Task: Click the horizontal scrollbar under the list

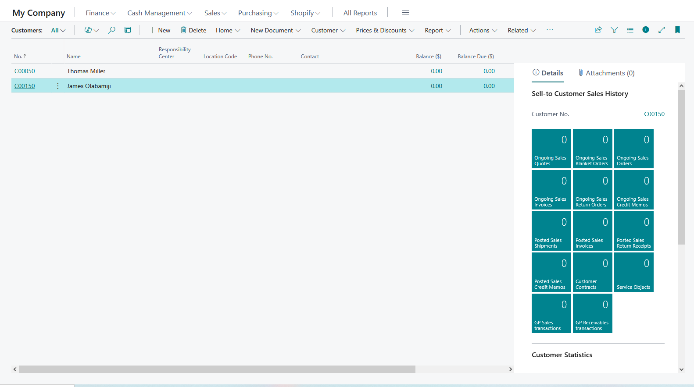Action: click(x=217, y=369)
